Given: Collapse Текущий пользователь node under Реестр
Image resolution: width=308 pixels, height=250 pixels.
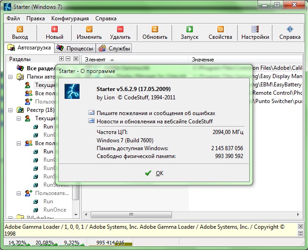Looking at the screenshot, I should pos(18,118).
